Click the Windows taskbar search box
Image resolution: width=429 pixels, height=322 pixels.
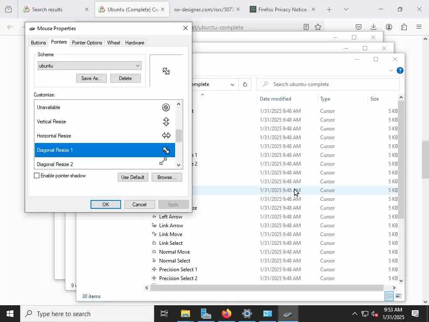(x=87, y=314)
